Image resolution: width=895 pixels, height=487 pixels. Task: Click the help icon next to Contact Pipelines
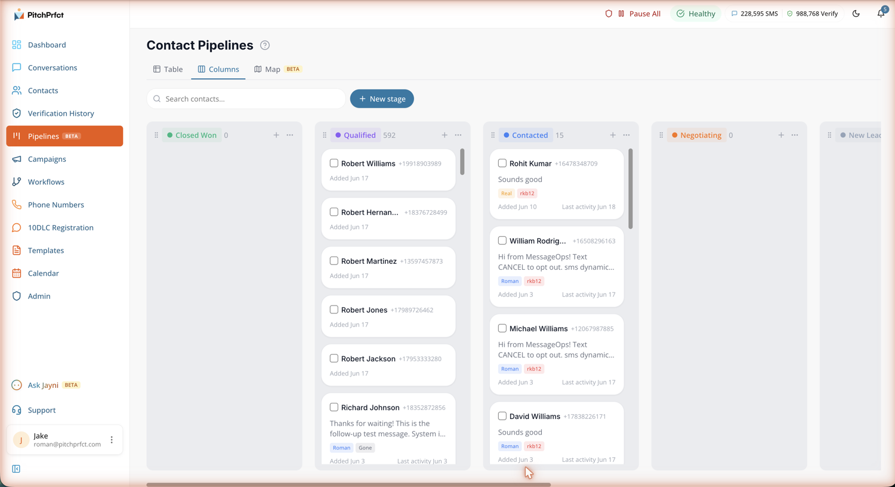point(265,45)
